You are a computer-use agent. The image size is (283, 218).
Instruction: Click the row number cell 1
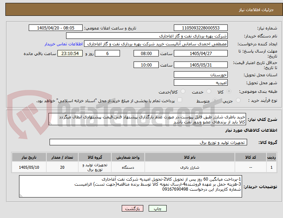pos(271,167)
